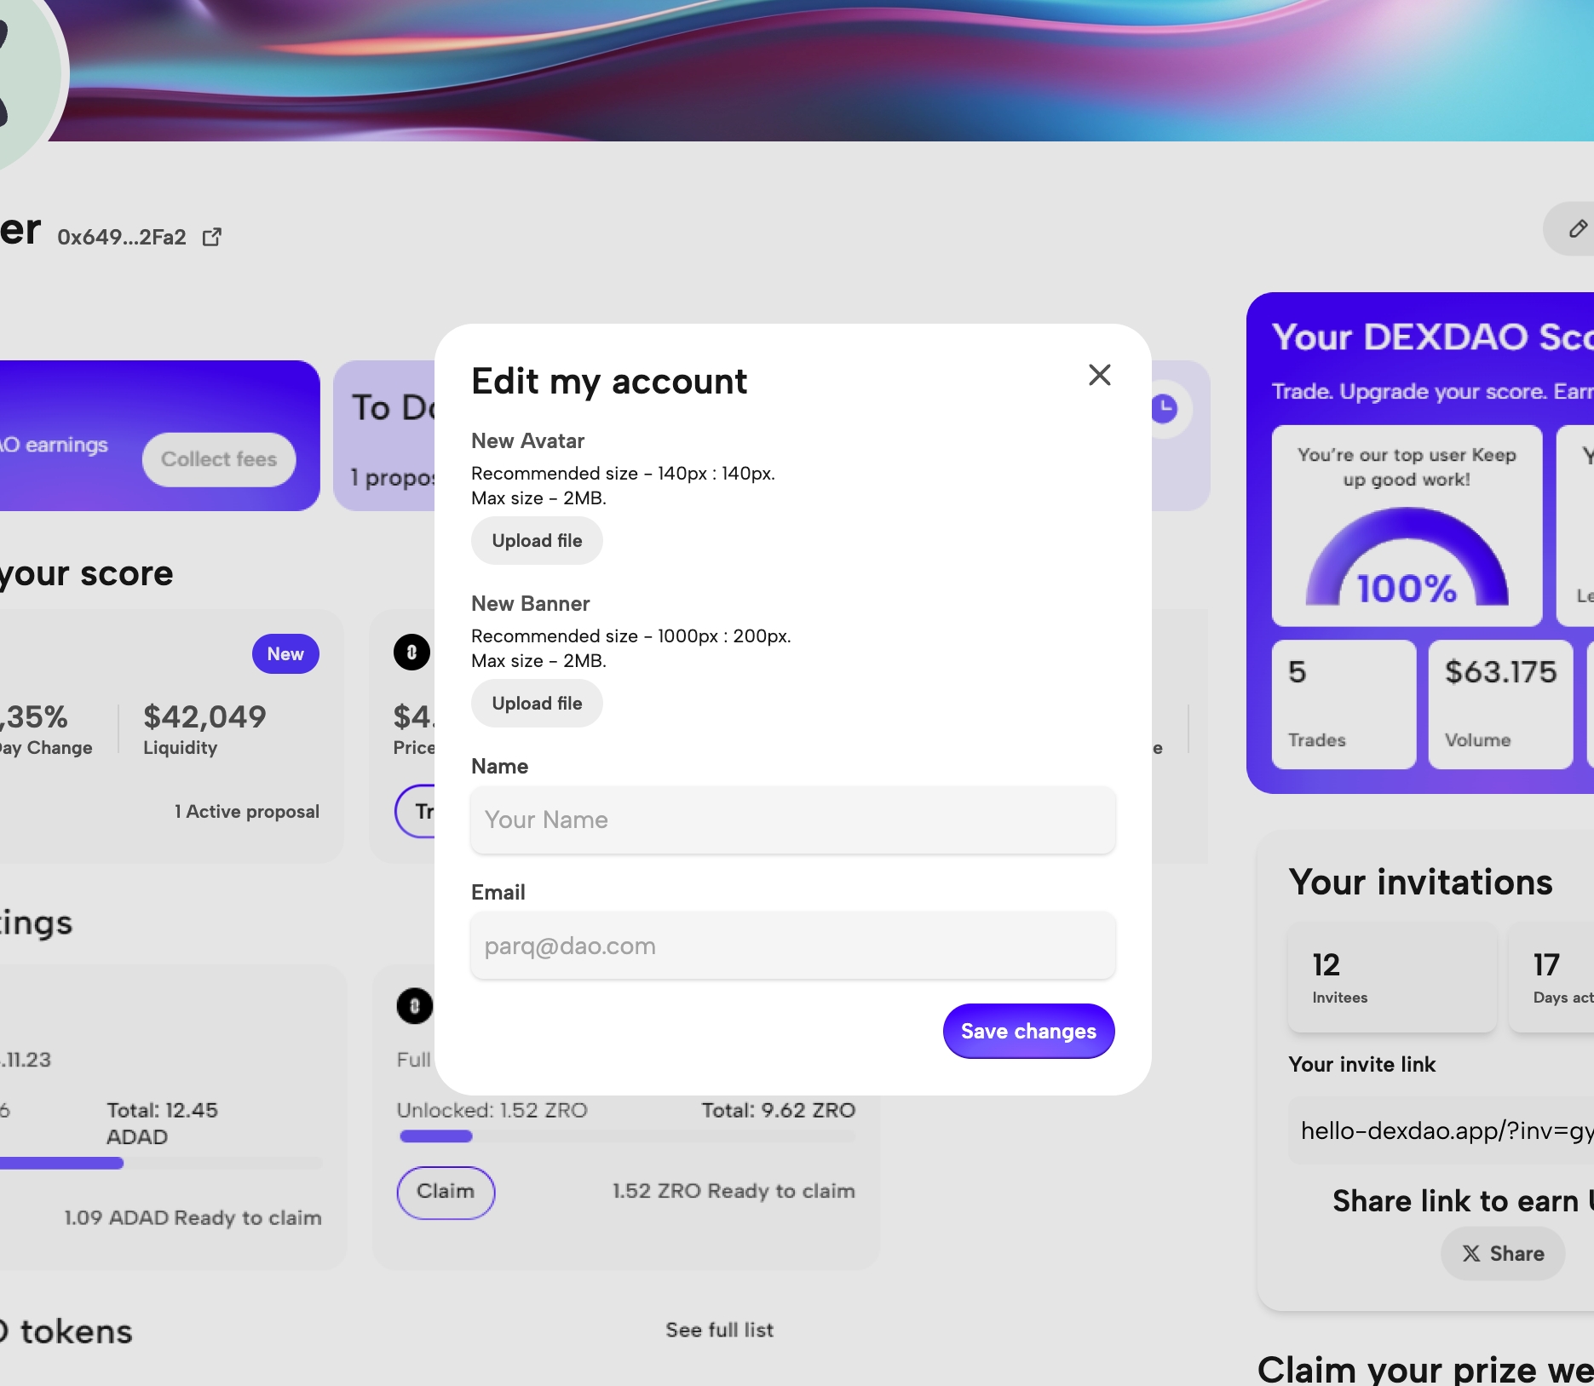Focus the Email input field

click(x=792, y=946)
